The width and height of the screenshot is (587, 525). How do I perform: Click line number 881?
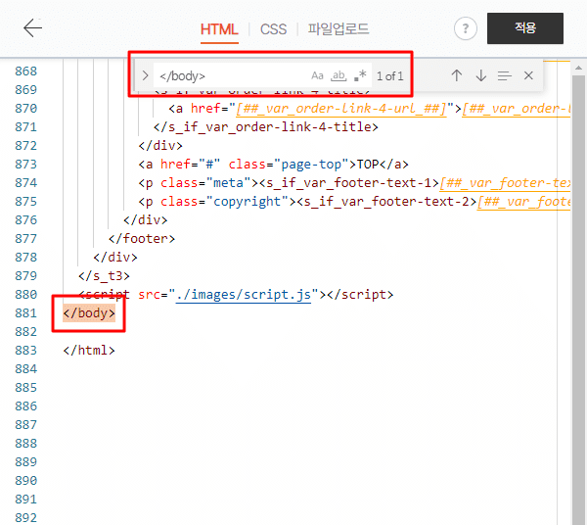(25, 312)
